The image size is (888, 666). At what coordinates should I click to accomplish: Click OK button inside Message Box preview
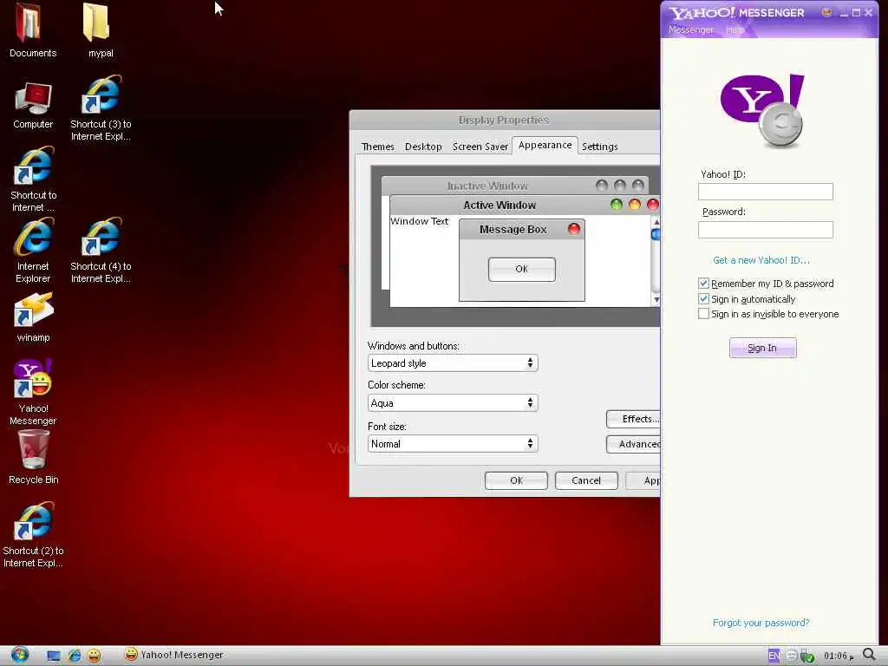[521, 269]
